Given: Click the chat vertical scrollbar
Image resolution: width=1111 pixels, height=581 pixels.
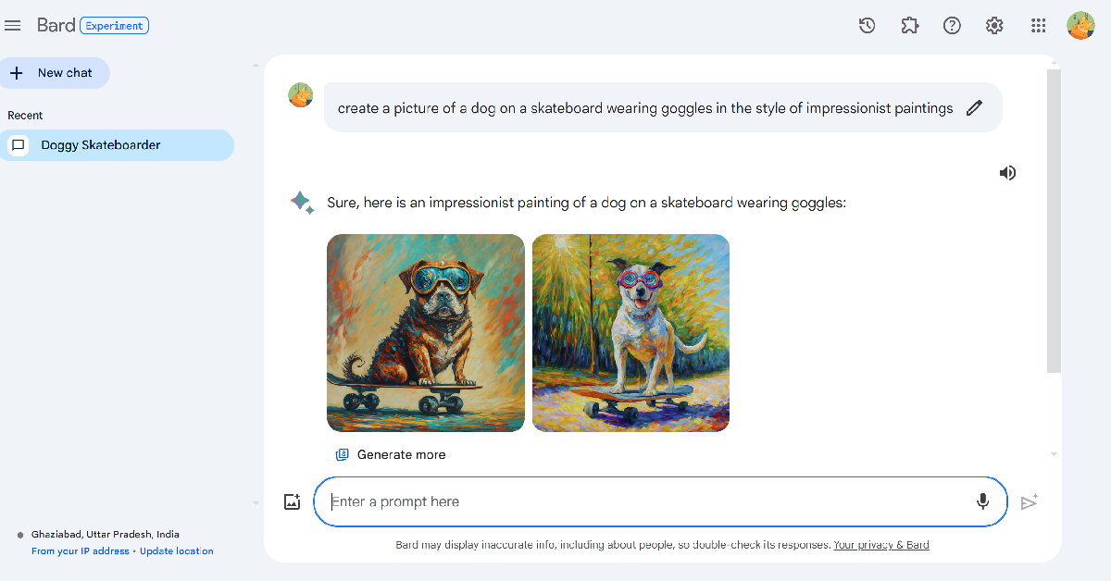Looking at the screenshot, I should point(1054,222).
